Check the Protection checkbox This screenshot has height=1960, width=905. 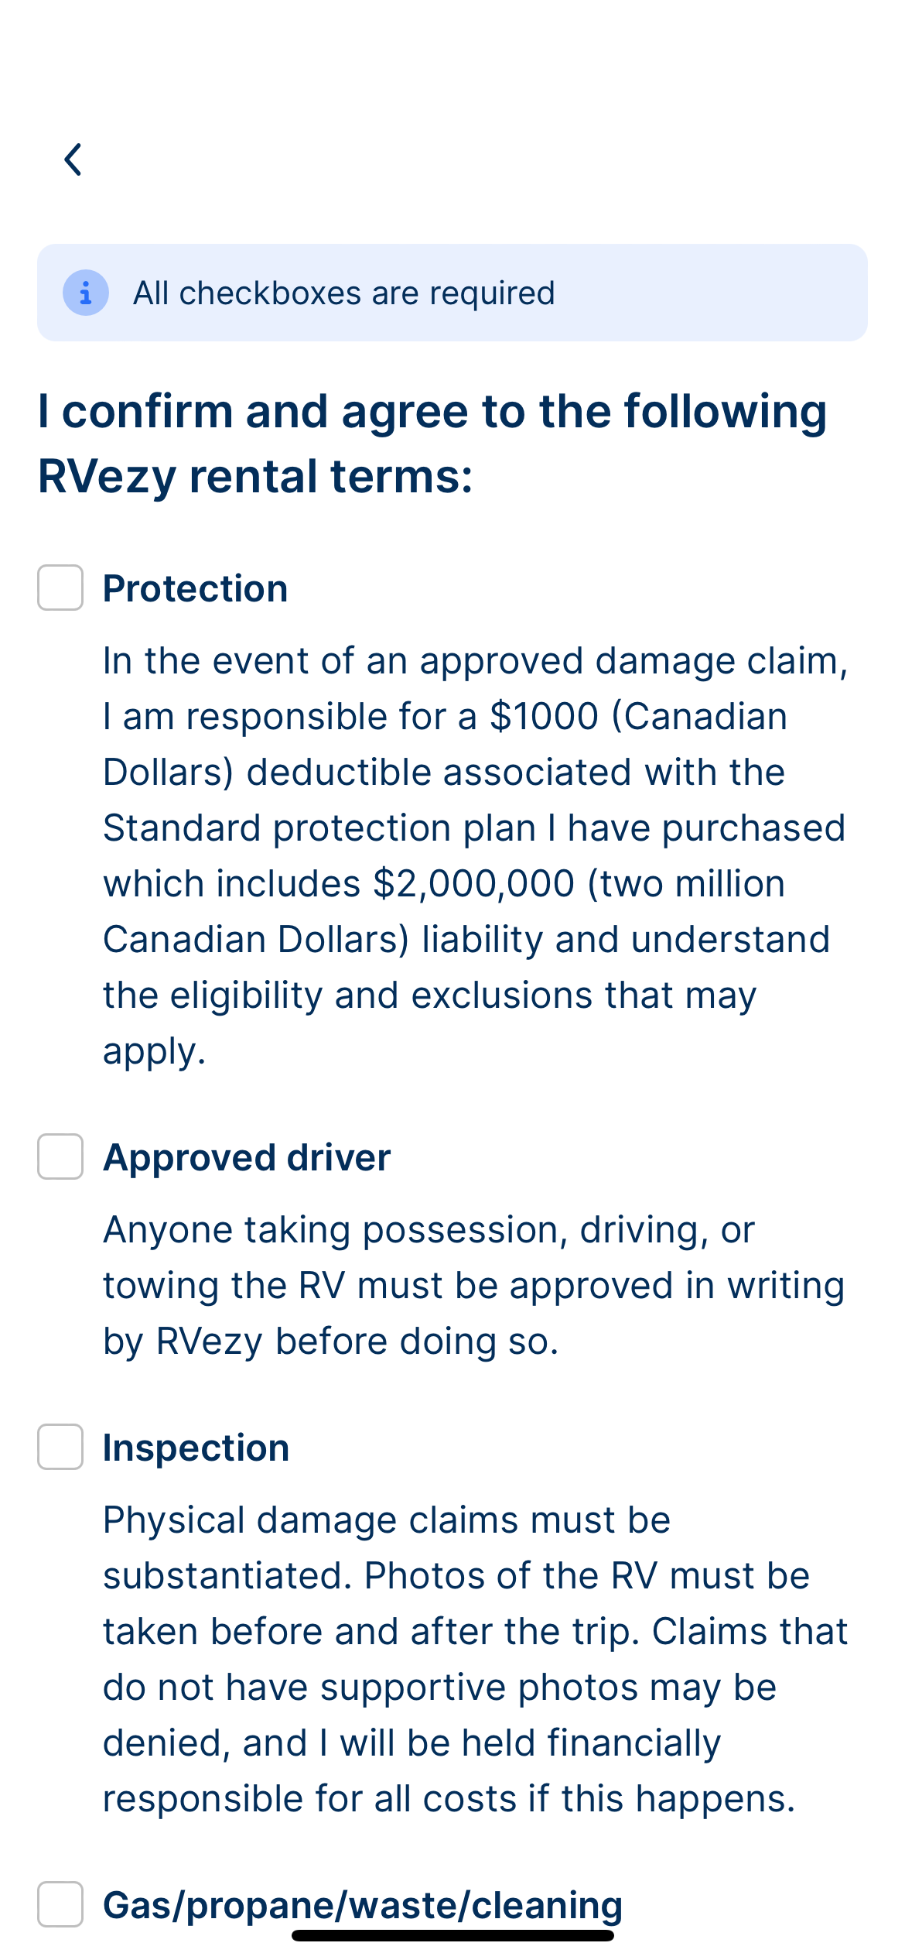[60, 588]
